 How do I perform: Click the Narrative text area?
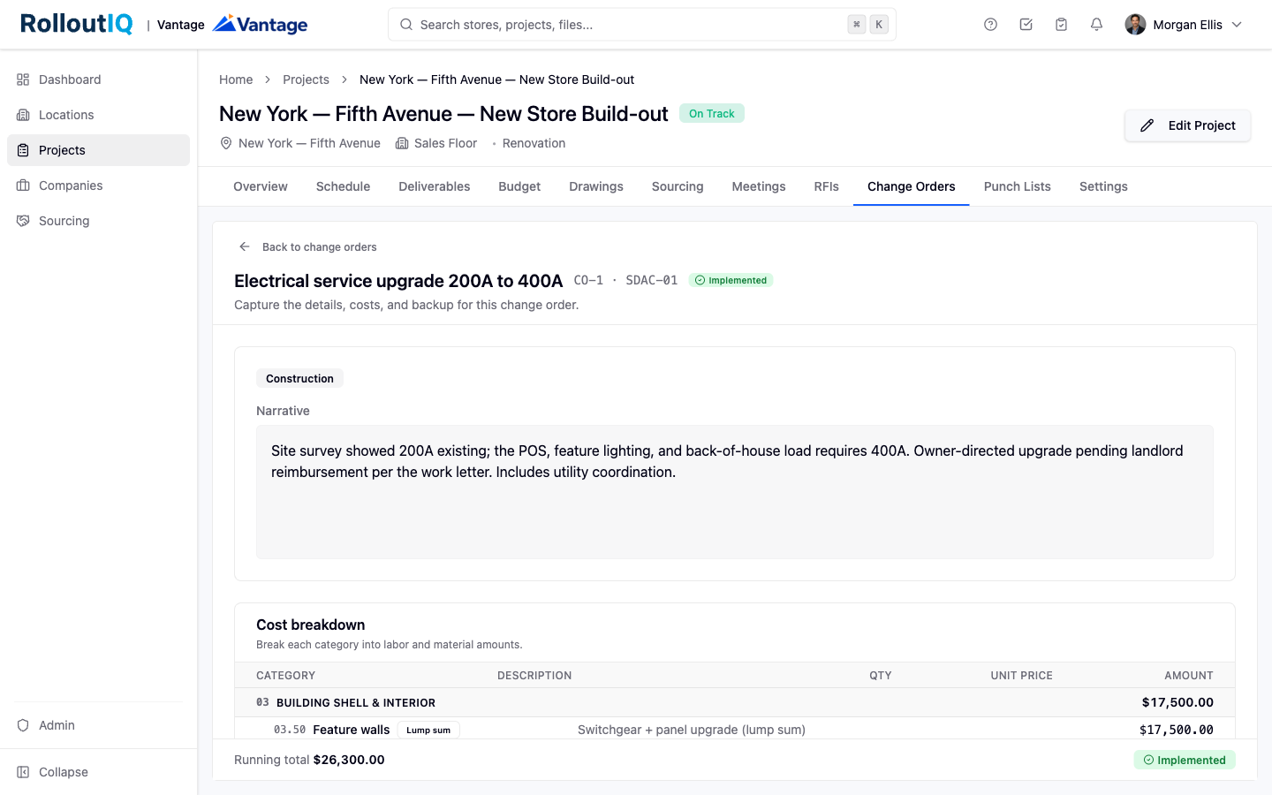pos(735,492)
